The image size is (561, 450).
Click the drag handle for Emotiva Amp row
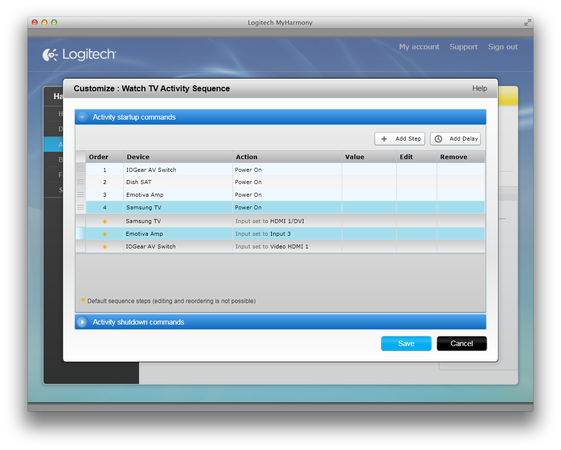point(80,195)
